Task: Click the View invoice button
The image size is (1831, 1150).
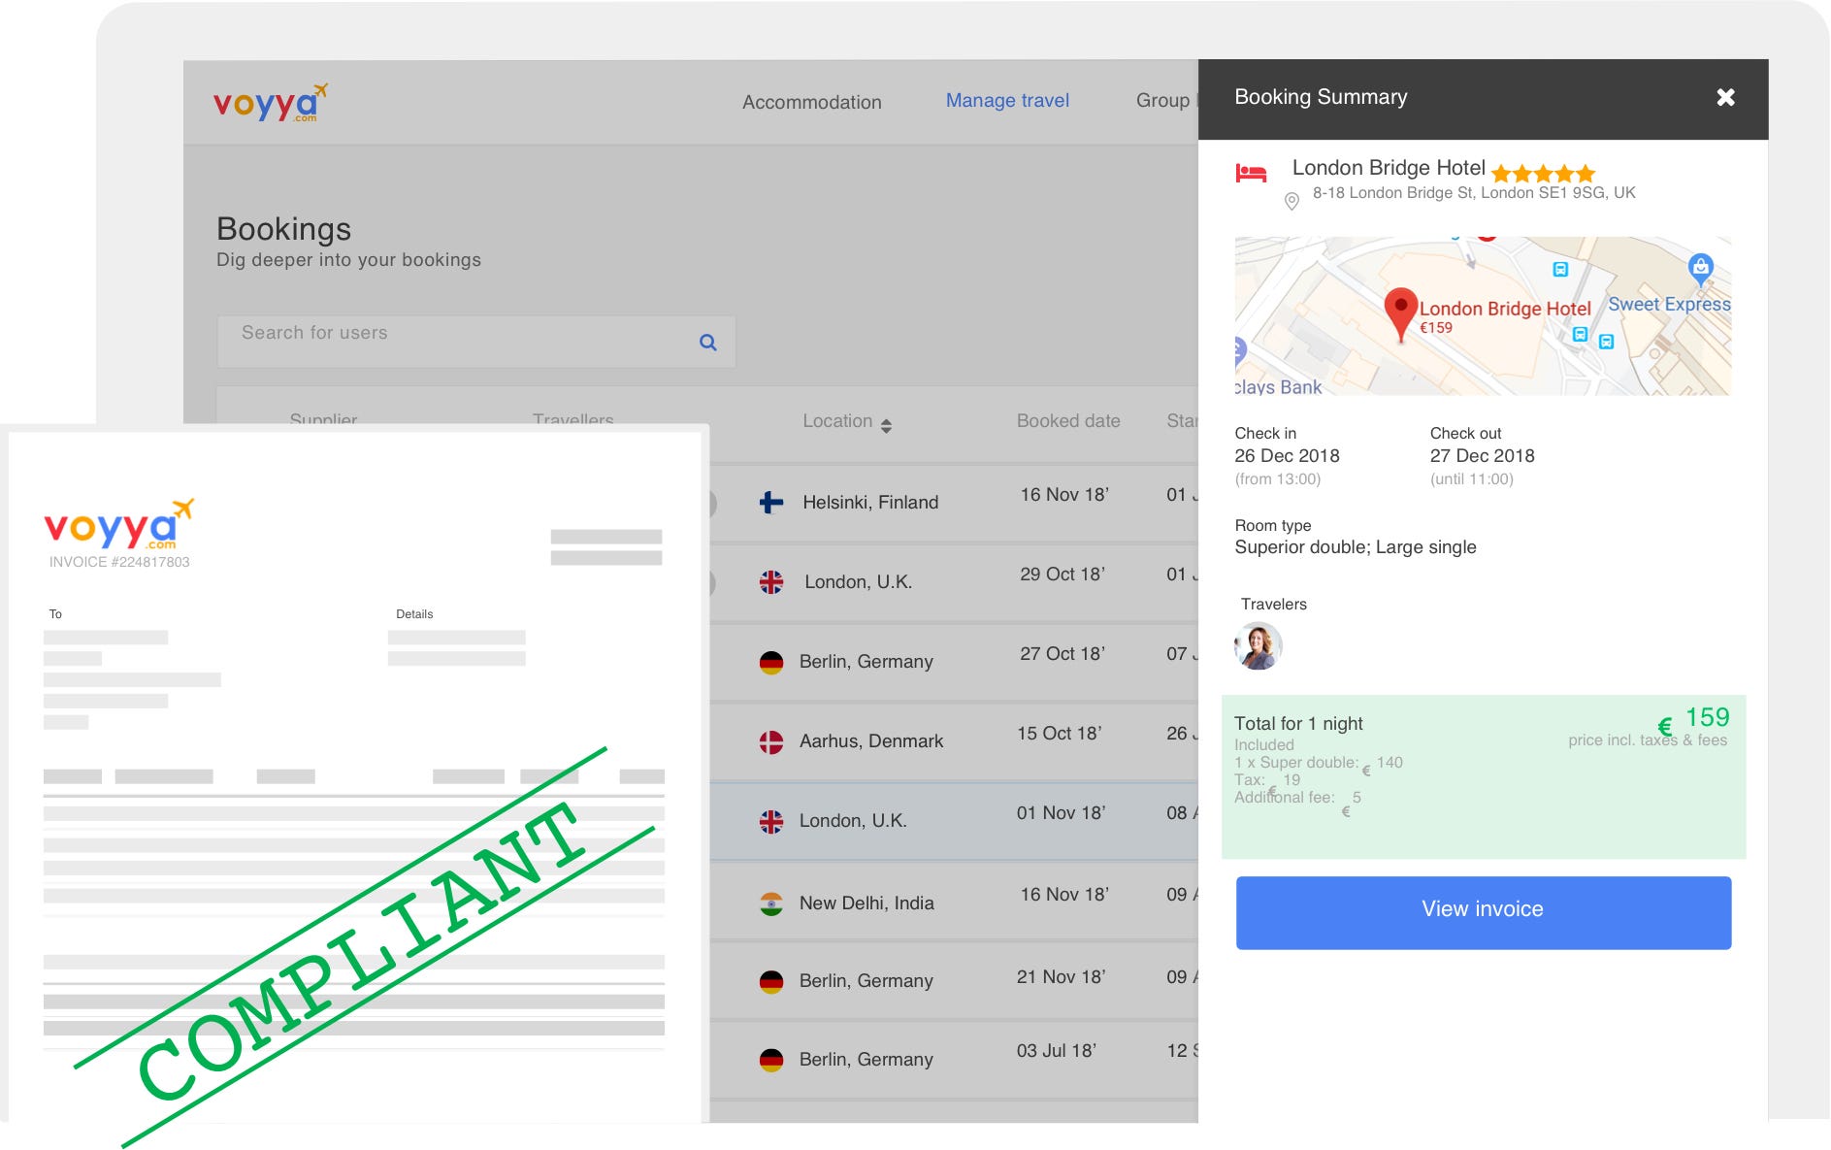Action: [1482, 910]
